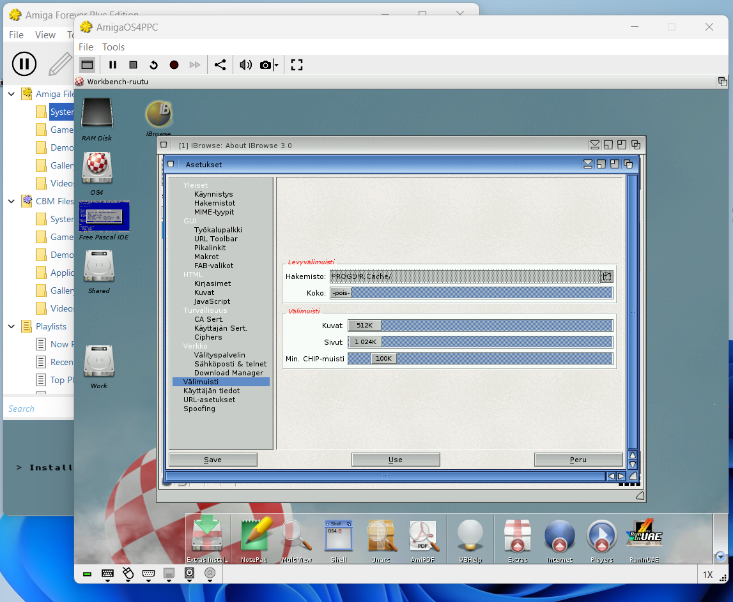Viewport: 733px width, 602px height.
Task: Click the Workbench screen depth gadget
Action: coord(723,82)
